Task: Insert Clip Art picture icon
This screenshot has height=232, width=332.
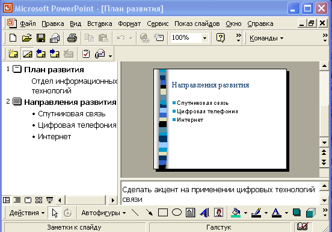Action: 218,213
